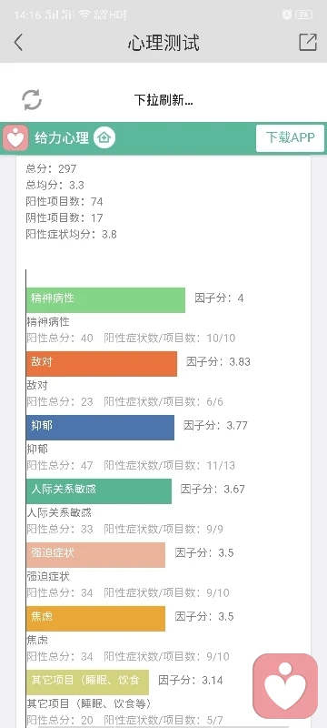Screen dimensions: 327x728
Task: Tap the alarm clock status icon
Action: click(x=287, y=15)
